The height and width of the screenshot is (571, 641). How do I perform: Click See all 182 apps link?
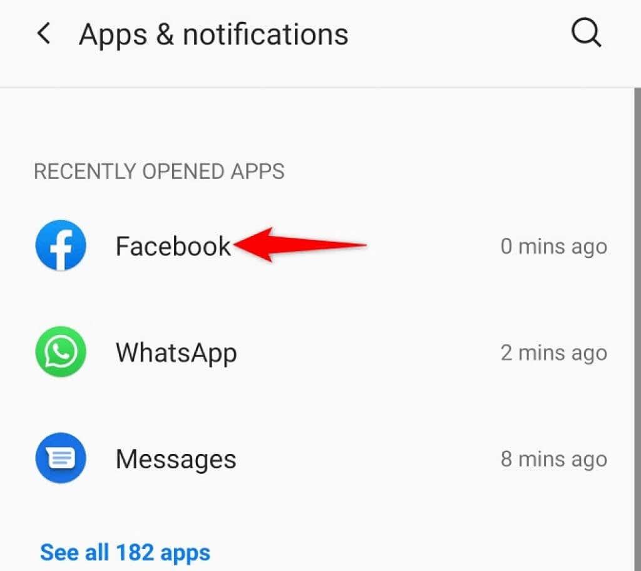click(x=125, y=553)
